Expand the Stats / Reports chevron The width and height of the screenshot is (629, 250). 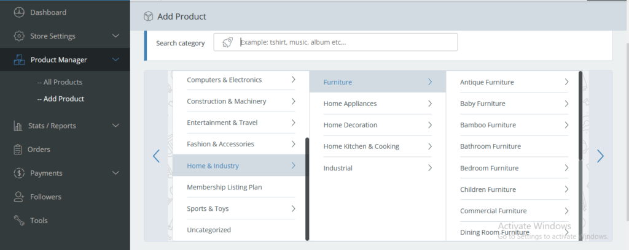click(x=115, y=126)
